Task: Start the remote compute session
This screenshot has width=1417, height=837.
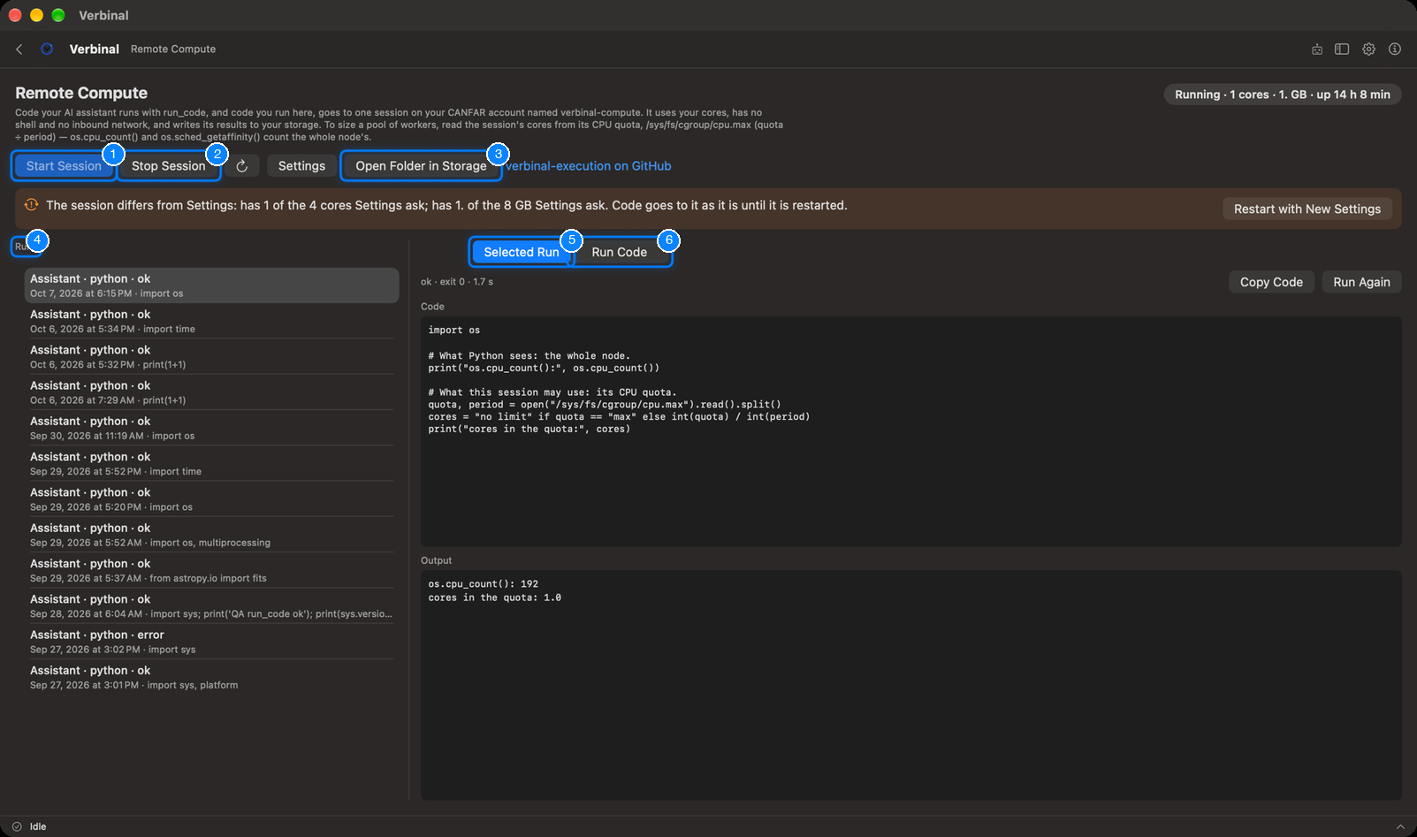Action: pos(64,166)
